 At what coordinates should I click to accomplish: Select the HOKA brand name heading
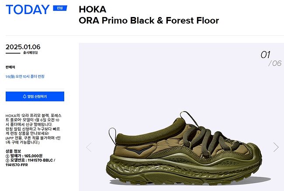[x=92, y=10]
